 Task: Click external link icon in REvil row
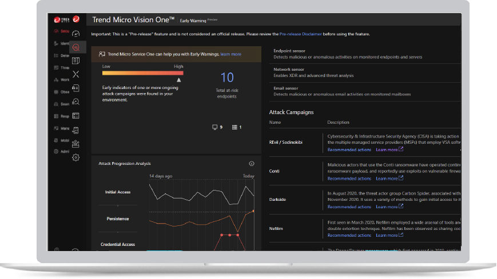pos(401,149)
